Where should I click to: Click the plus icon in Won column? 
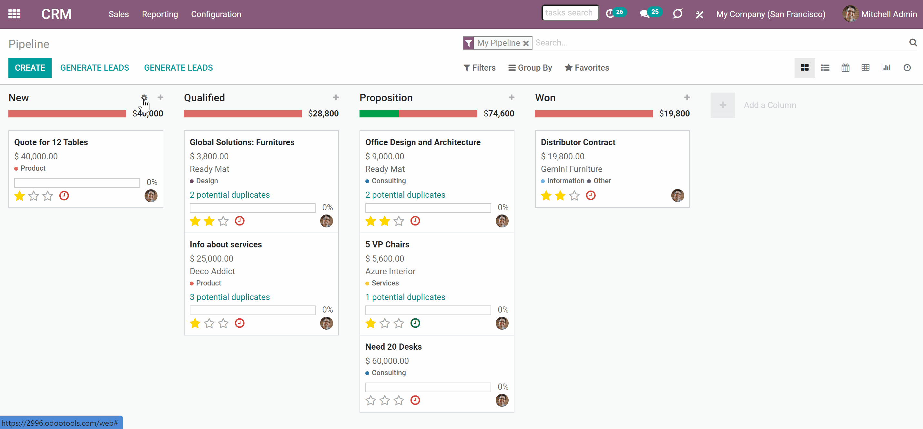pyautogui.click(x=687, y=97)
